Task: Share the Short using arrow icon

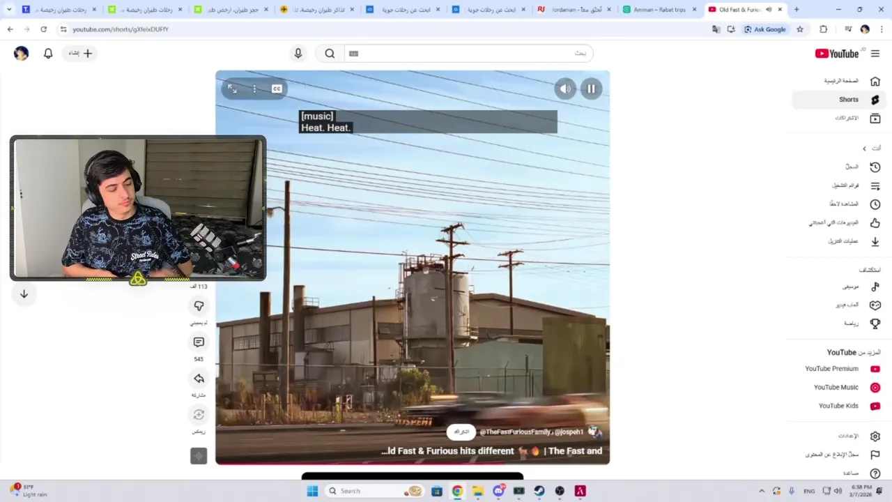Action: pyautogui.click(x=199, y=379)
